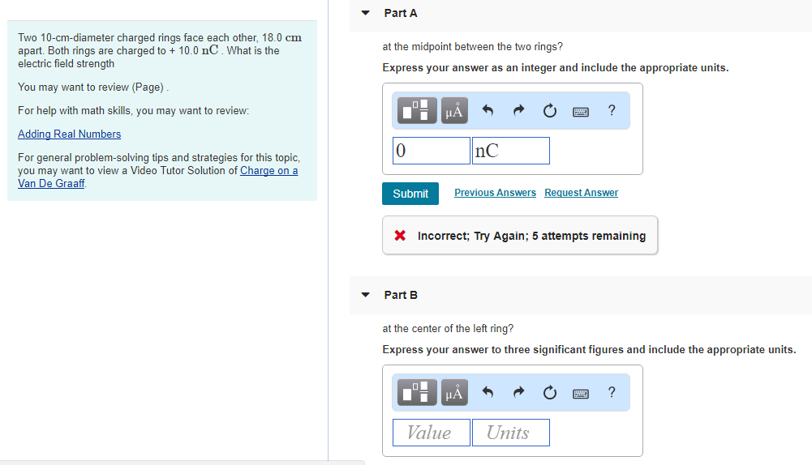Click the μÅ symbols button in Part B
The width and height of the screenshot is (812, 465).
click(454, 394)
